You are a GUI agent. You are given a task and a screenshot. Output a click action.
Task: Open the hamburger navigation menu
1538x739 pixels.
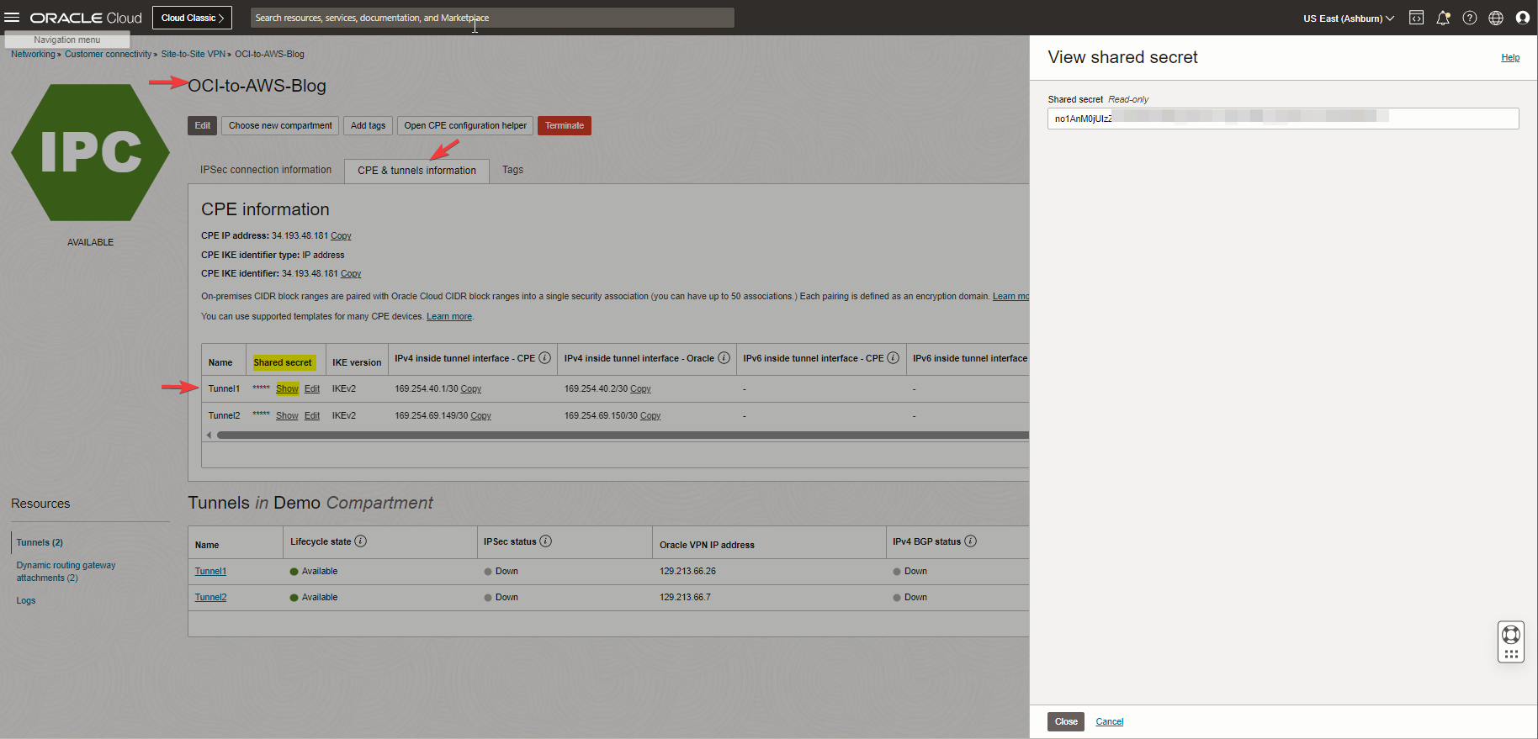[12, 18]
